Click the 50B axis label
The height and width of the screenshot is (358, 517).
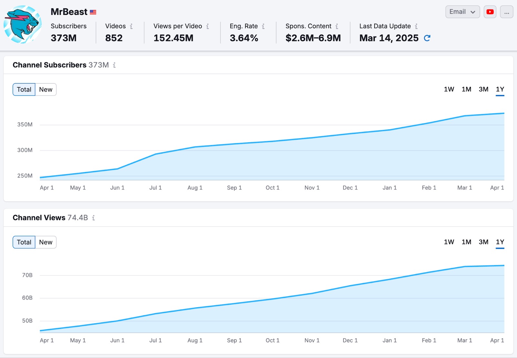click(27, 321)
